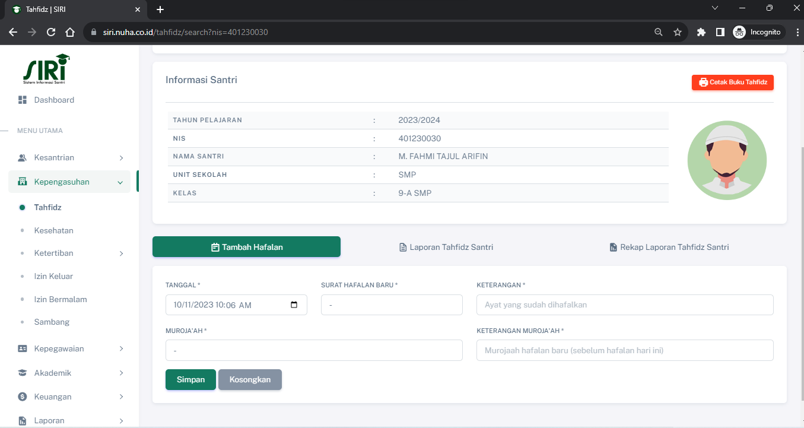Click the browser home icon

70,32
